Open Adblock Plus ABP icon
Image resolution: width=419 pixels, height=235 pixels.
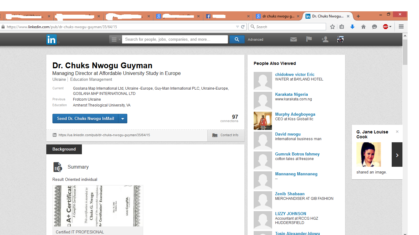click(386, 27)
